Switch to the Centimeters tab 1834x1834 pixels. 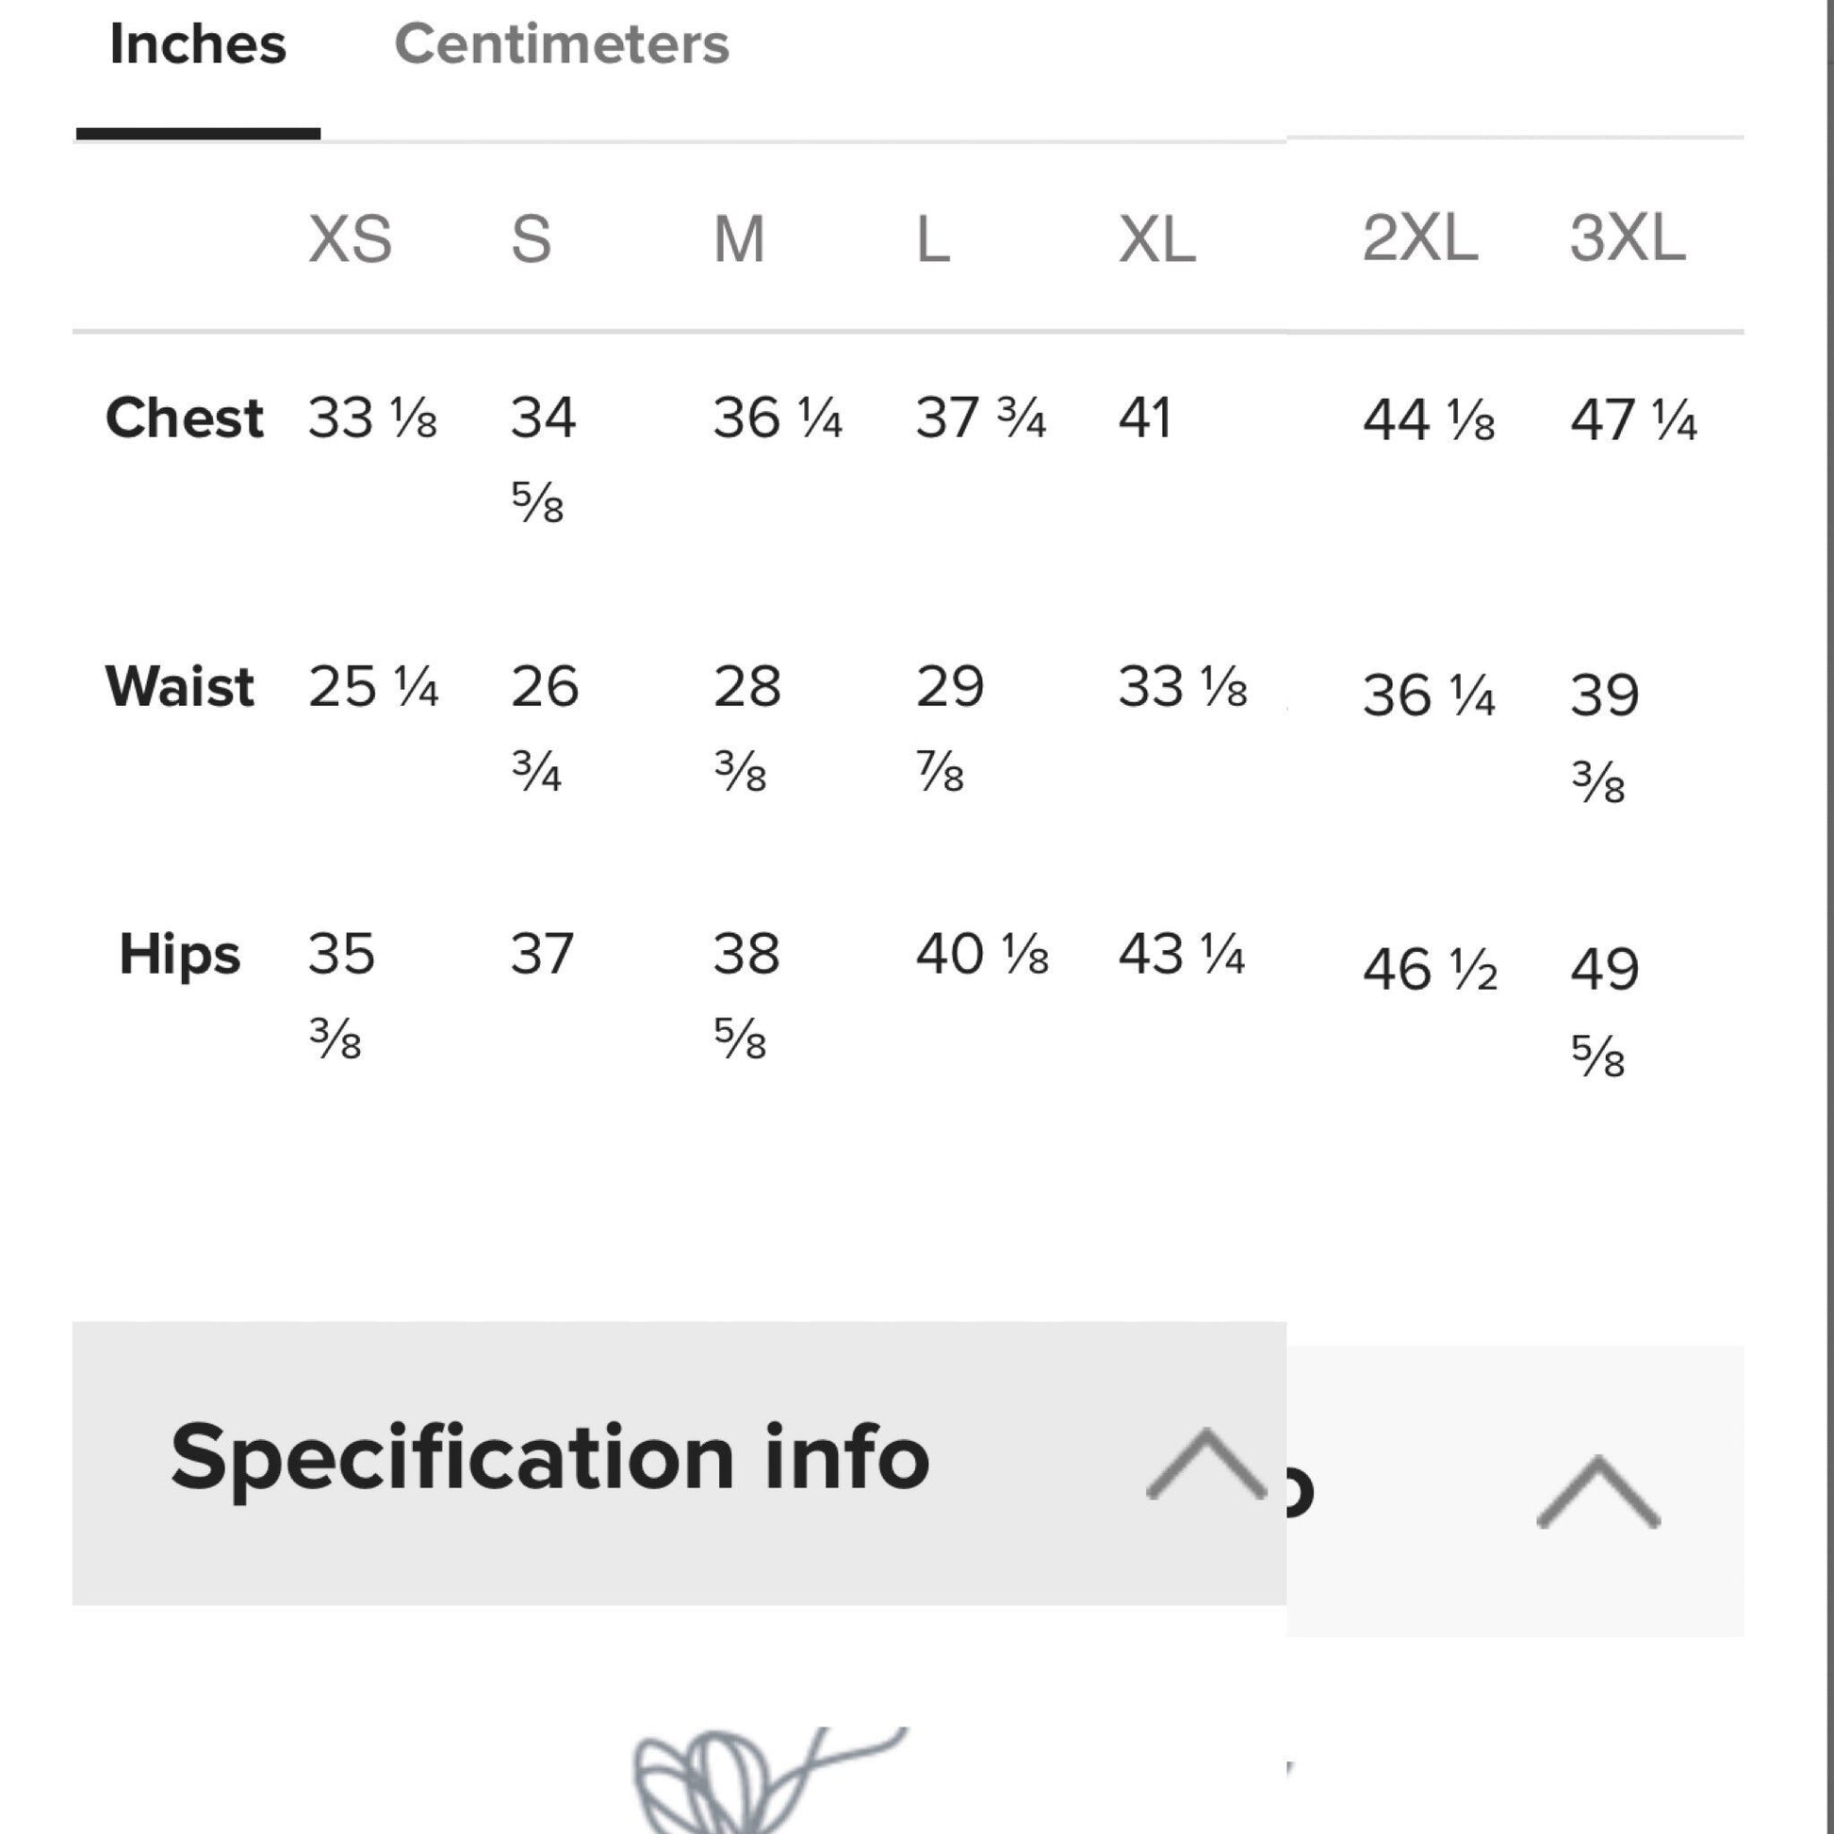coord(561,44)
